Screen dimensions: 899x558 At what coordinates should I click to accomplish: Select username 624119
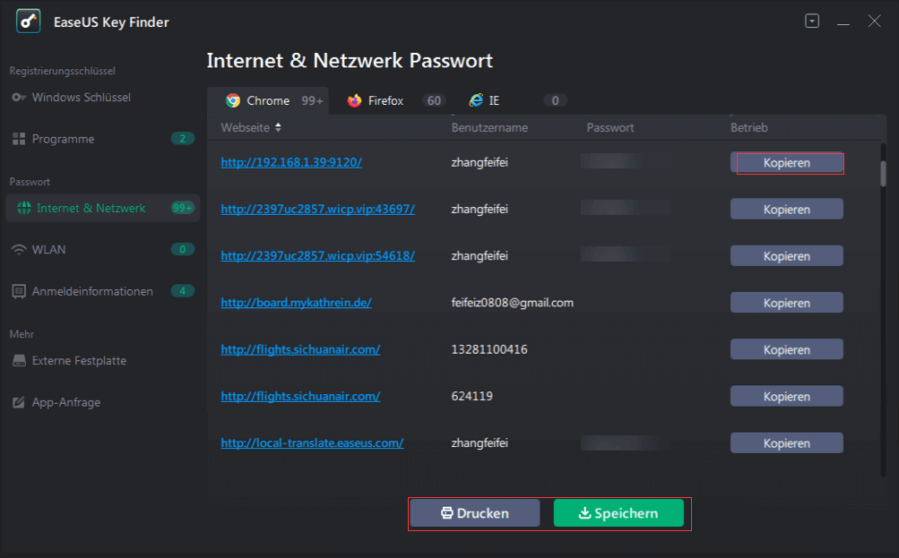[x=471, y=396]
